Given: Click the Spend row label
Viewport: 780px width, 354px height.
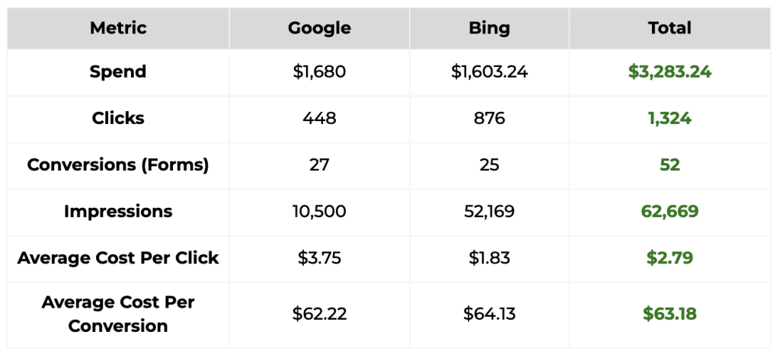Looking at the screenshot, I should tap(118, 72).
